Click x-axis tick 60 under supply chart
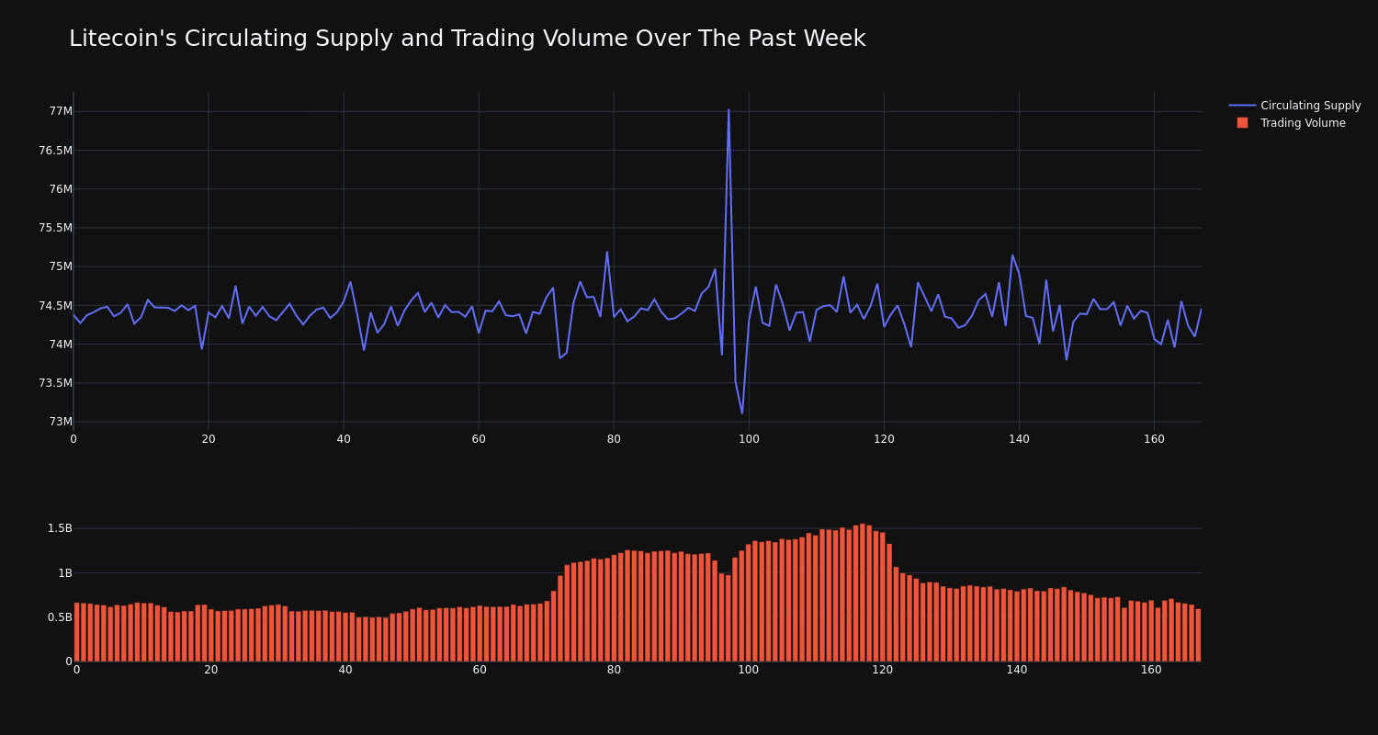 (479, 439)
